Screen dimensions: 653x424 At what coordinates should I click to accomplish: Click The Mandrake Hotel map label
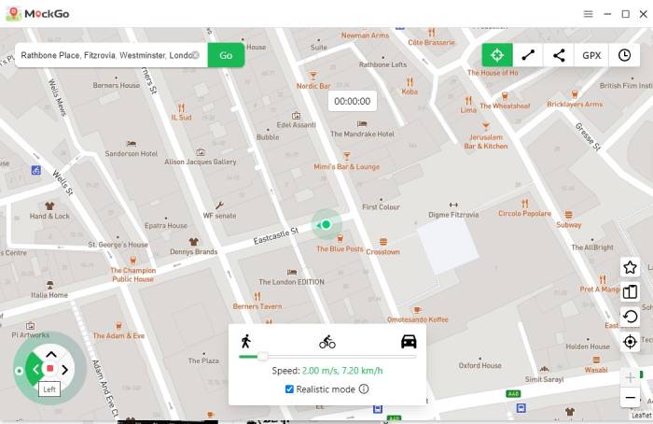click(362, 134)
